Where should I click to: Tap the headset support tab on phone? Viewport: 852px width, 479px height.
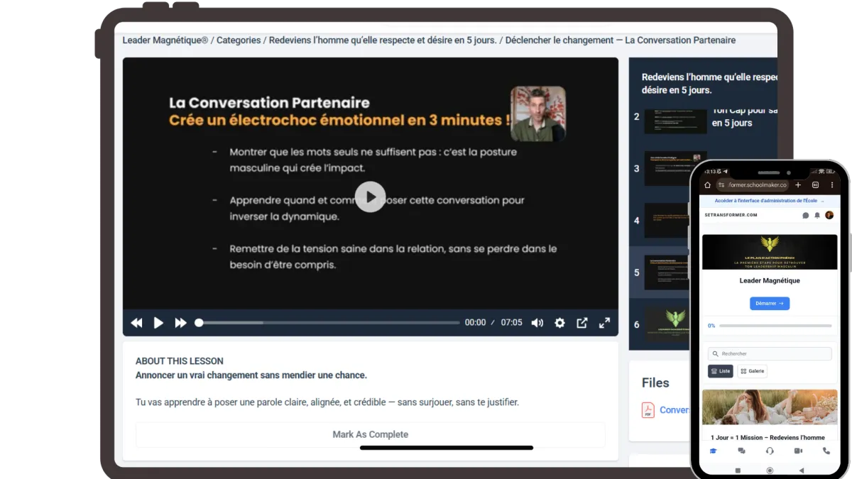click(770, 451)
